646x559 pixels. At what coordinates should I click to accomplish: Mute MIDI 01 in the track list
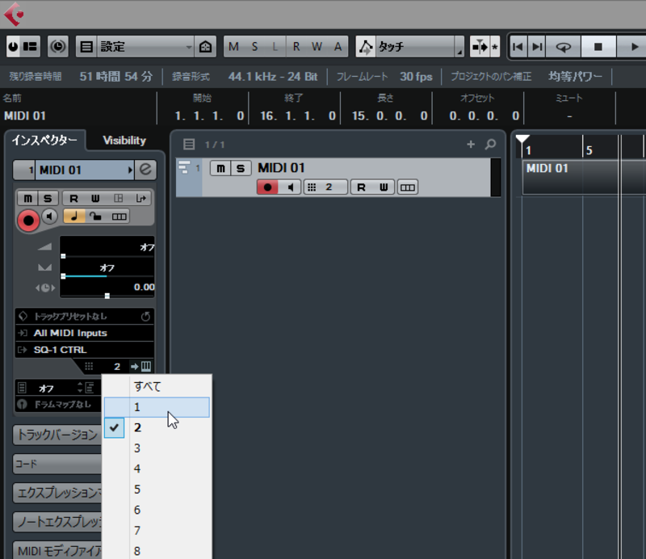pyautogui.click(x=220, y=168)
